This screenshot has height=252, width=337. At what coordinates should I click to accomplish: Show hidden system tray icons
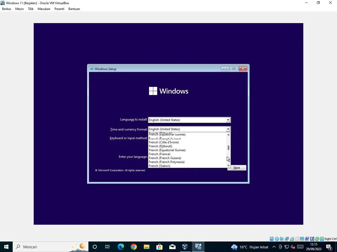pyautogui.click(x=274, y=247)
